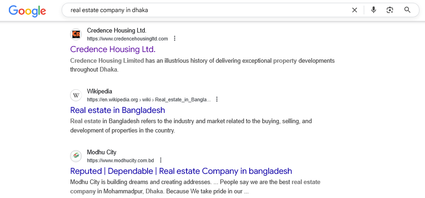Click the Google logo

(x=27, y=10)
